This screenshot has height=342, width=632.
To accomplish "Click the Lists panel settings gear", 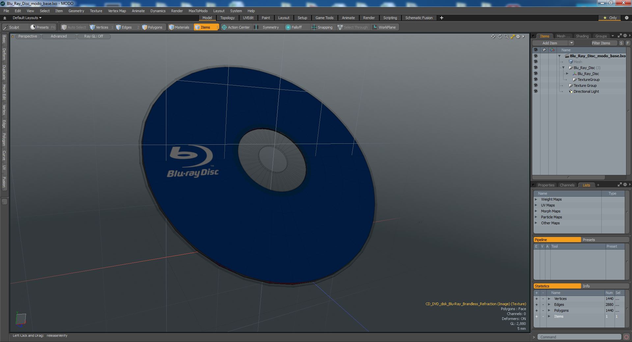I will tap(625, 185).
